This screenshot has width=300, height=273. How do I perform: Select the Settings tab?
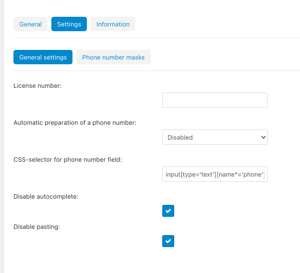coord(69,24)
